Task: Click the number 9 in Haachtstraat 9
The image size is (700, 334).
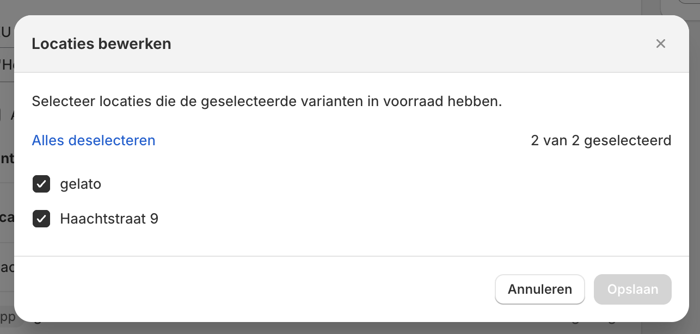Action: coord(154,219)
